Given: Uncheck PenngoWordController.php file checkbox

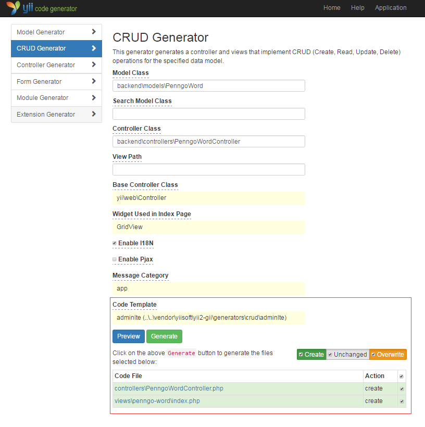Looking at the screenshot, I should 402,389.
